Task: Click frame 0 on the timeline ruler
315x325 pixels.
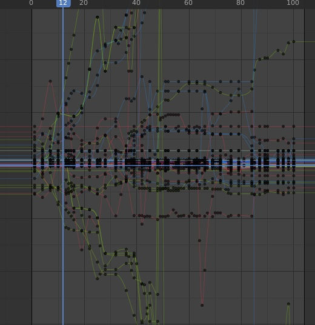Action: point(31,3)
